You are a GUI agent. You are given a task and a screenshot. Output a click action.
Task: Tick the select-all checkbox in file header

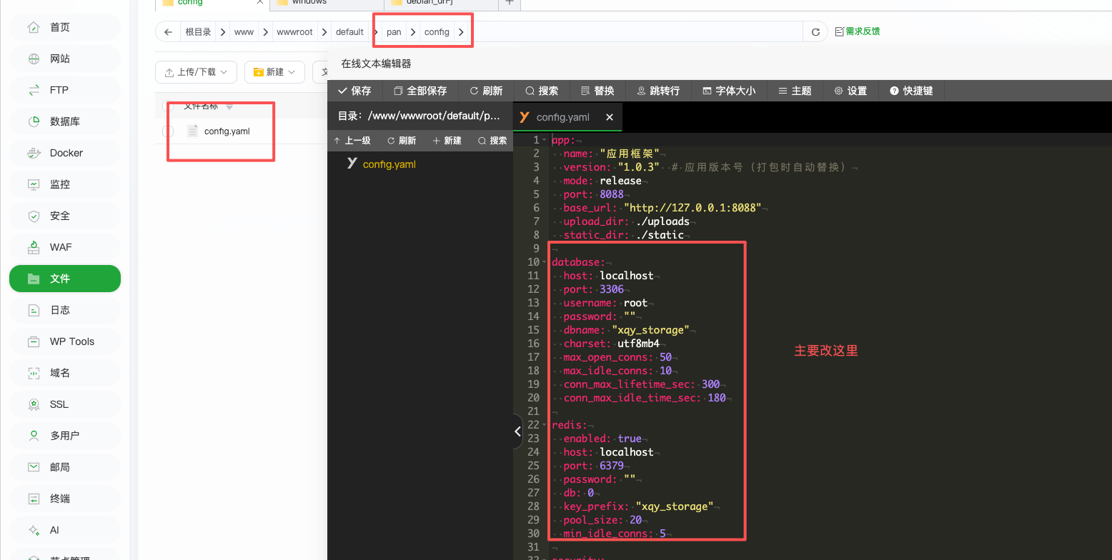coord(168,106)
